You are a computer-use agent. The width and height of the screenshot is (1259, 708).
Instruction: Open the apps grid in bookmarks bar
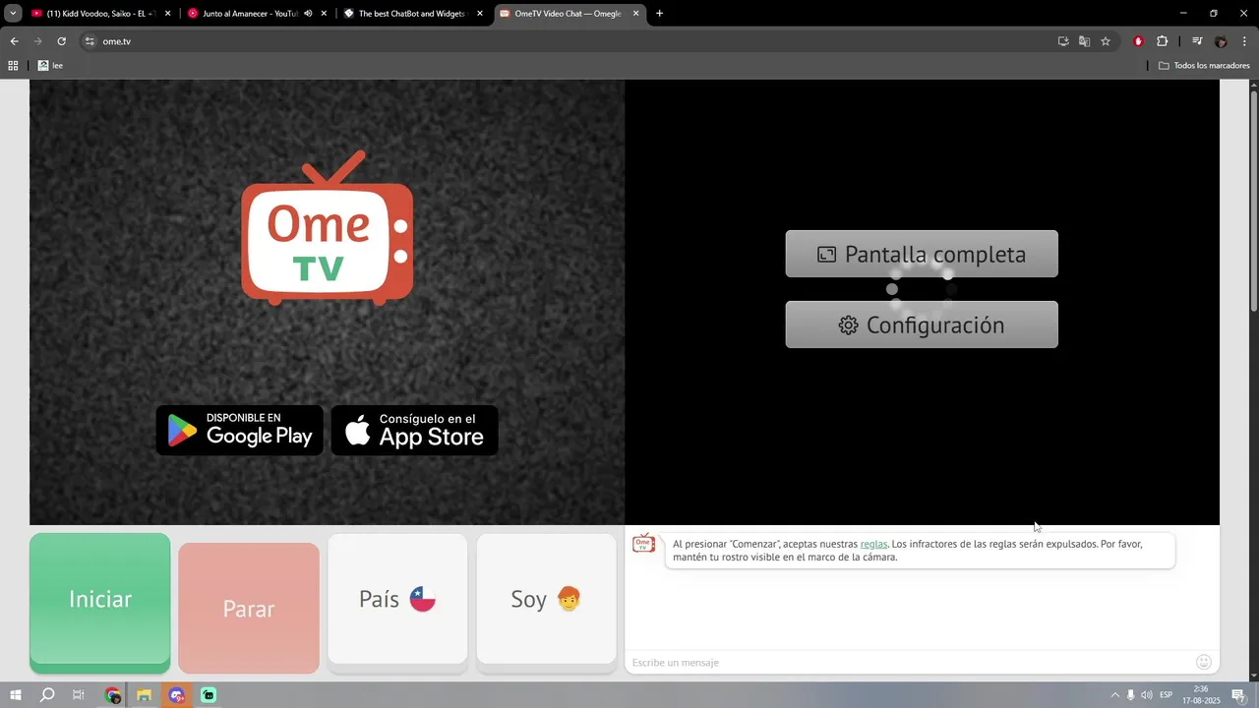click(x=13, y=66)
